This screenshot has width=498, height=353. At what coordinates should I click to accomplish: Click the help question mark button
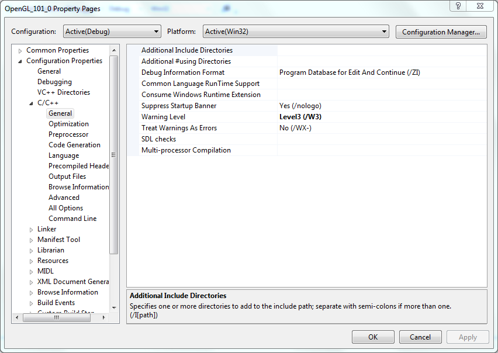coord(458,6)
